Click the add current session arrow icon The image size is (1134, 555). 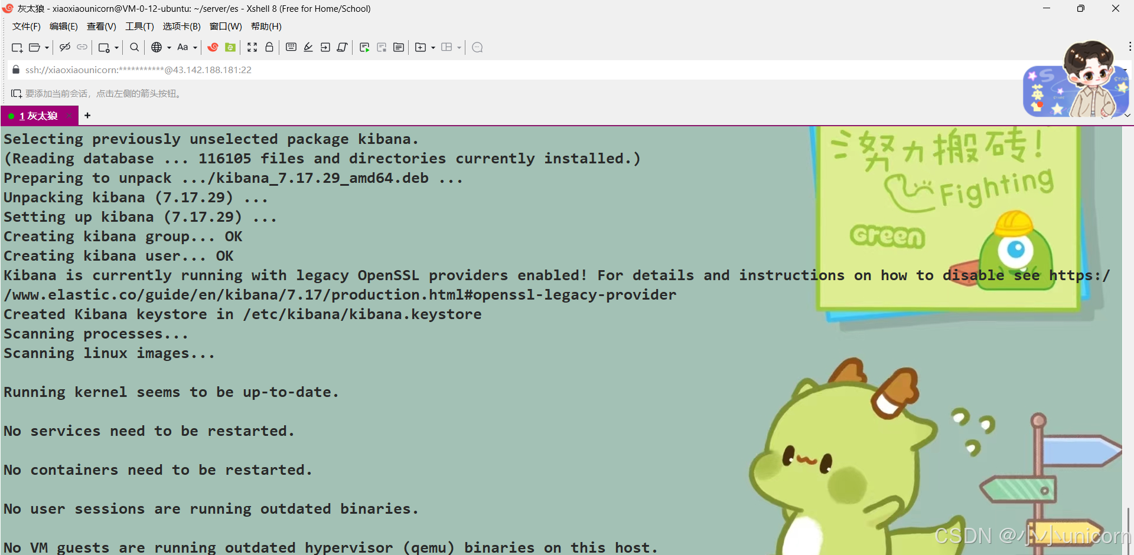[17, 93]
